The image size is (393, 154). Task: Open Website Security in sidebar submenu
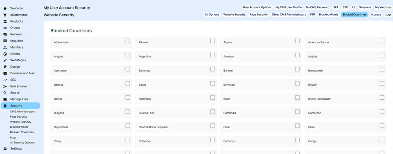(20, 122)
